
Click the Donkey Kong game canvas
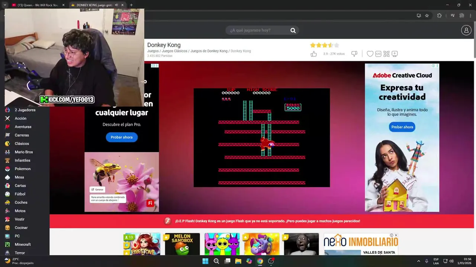(x=262, y=138)
